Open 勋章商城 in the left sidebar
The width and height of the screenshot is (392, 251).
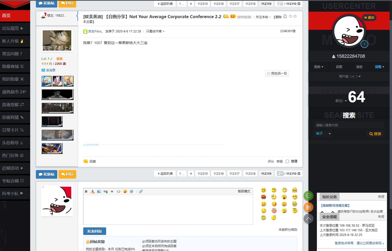pos(13,66)
